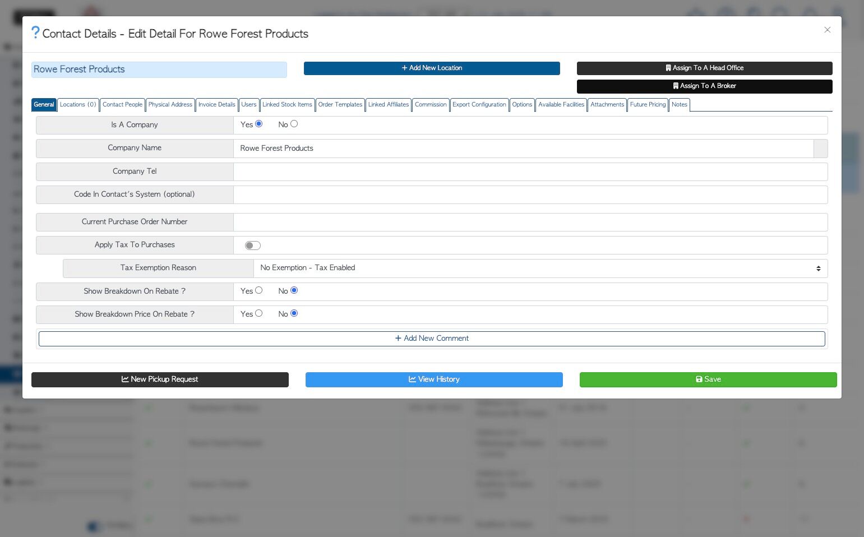864x537 pixels.
Task: Open the Export Configuration tab
Action: tap(479, 105)
